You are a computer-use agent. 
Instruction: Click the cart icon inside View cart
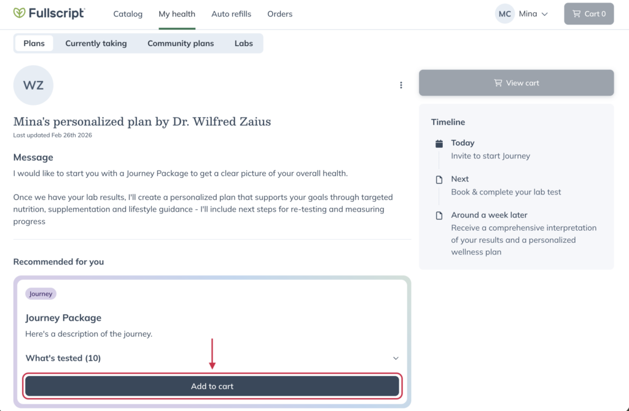pos(499,82)
